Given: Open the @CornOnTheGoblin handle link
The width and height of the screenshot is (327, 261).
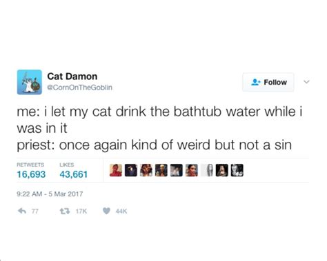Looking at the screenshot, I should 79,87.
